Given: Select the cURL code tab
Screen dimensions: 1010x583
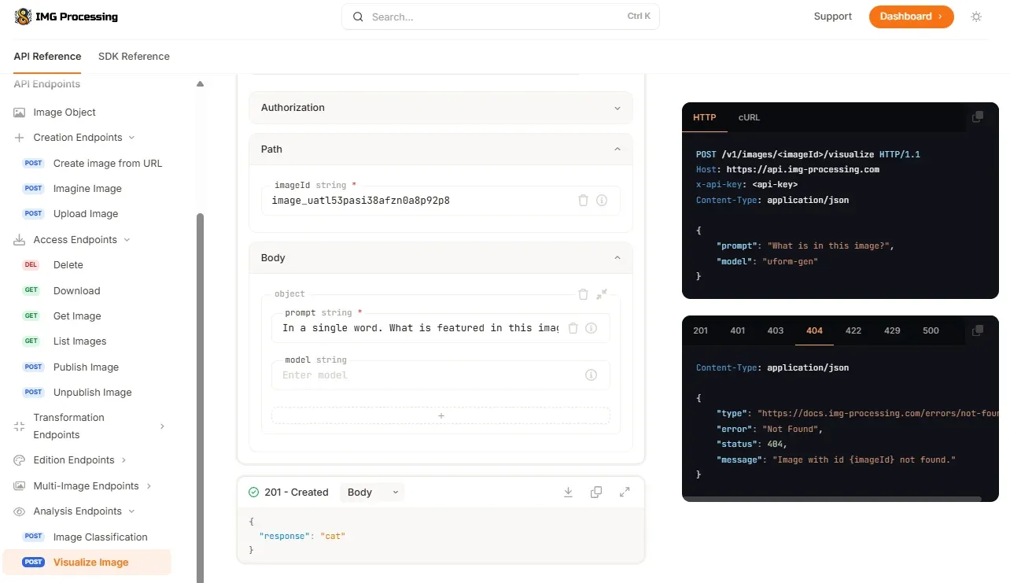Looking at the screenshot, I should coord(749,117).
